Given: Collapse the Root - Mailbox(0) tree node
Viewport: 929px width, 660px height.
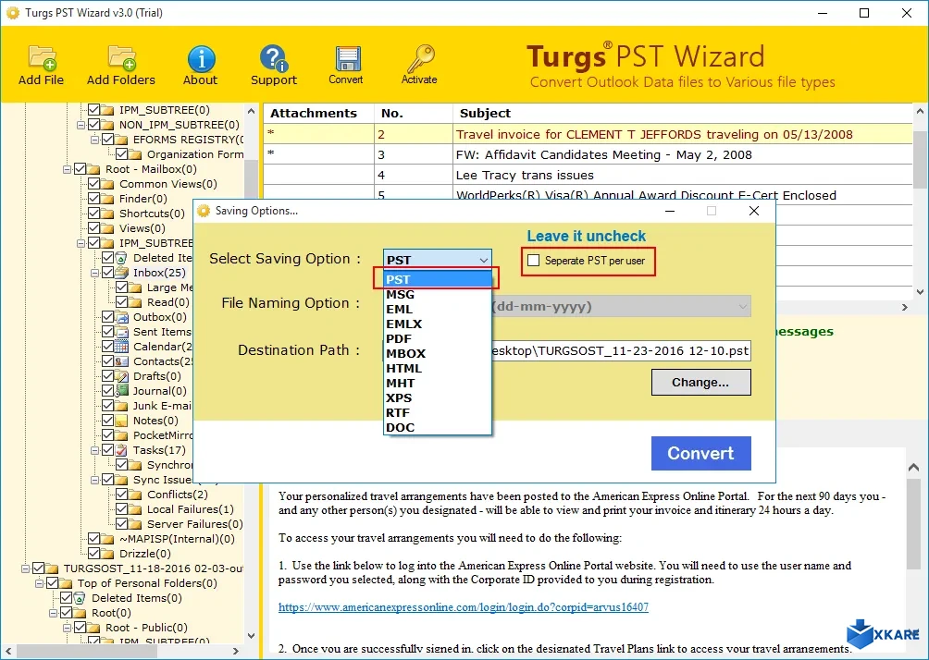Looking at the screenshot, I should tap(67, 169).
